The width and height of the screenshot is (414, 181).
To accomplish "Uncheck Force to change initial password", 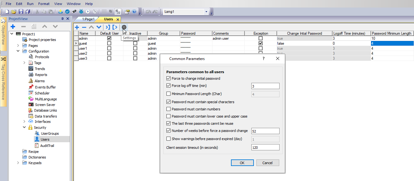I will tap(169, 78).
